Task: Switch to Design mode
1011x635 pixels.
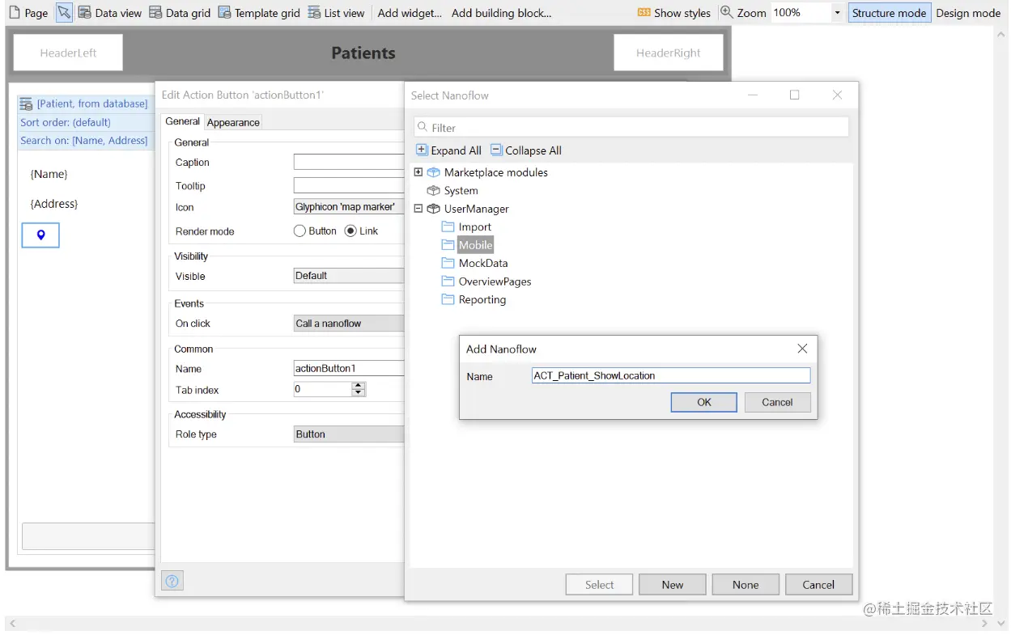Action: pos(968,13)
